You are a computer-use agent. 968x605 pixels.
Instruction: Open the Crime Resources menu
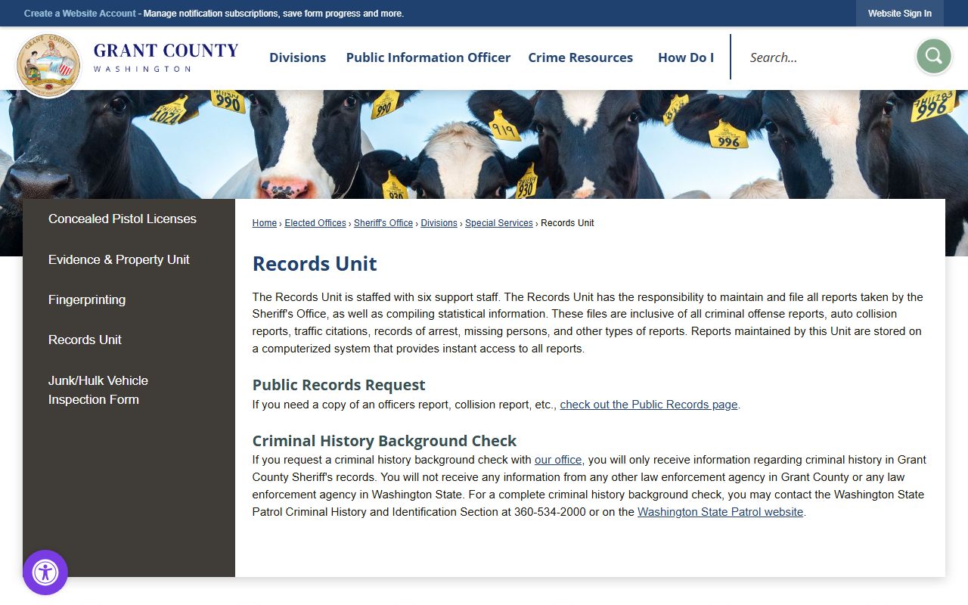click(580, 57)
